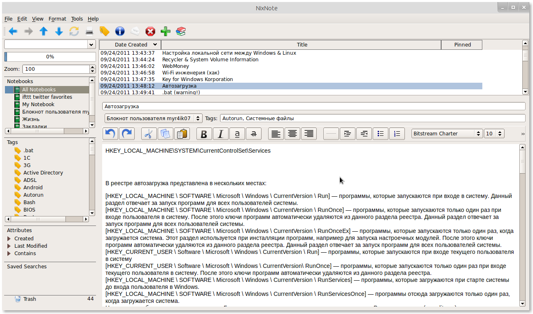Image resolution: width=533 pixels, height=314 pixels.
Task: Select the My Notebook entry
Action: coord(47,105)
